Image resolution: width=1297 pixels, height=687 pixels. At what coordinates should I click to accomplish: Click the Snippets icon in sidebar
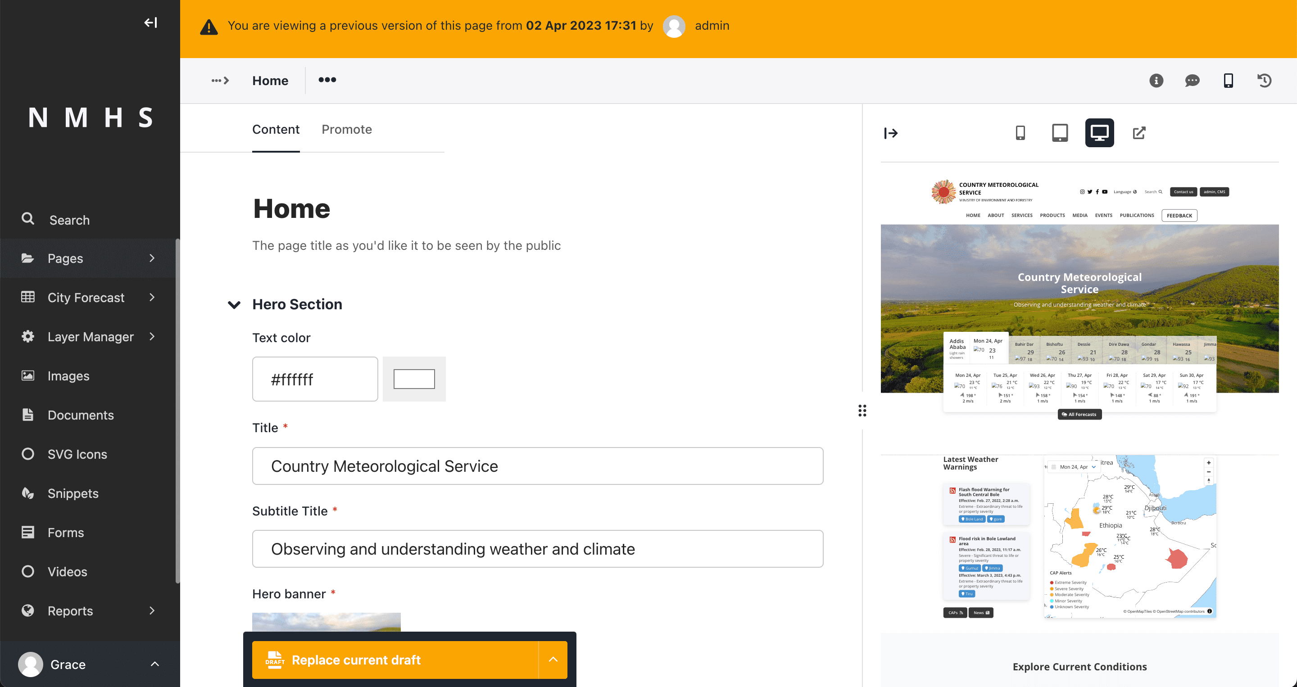pos(27,493)
